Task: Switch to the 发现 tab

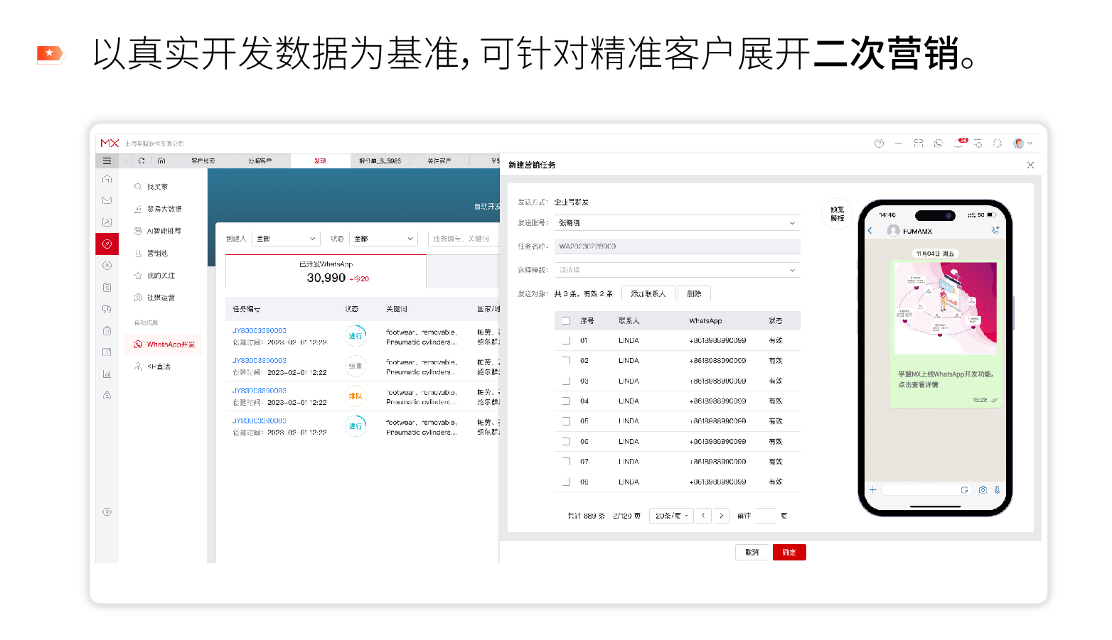Action: tap(320, 161)
